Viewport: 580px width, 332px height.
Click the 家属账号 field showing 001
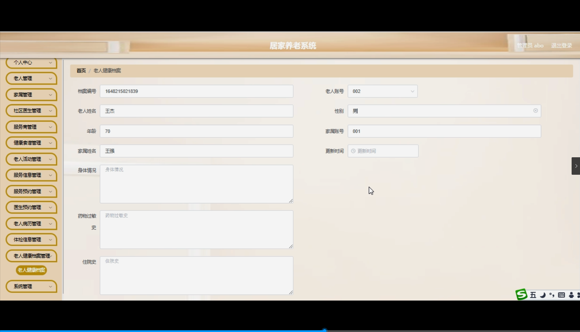coord(444,131)
